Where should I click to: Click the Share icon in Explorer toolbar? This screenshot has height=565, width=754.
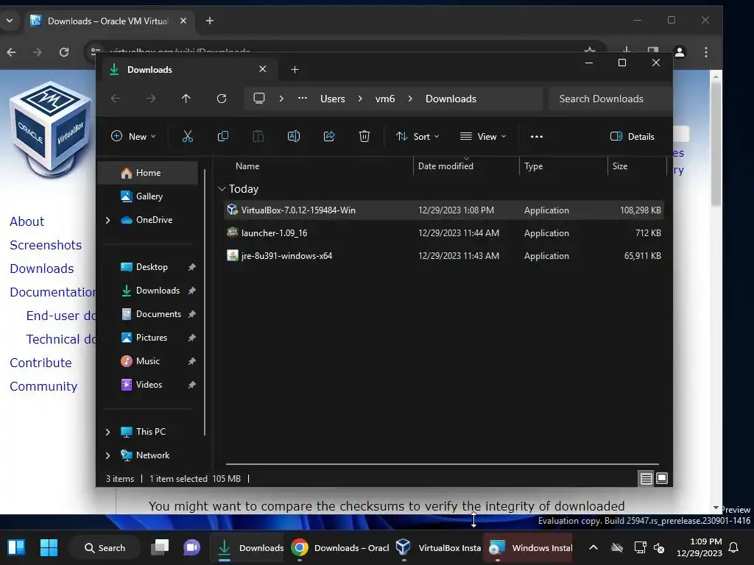coord(329,136)
